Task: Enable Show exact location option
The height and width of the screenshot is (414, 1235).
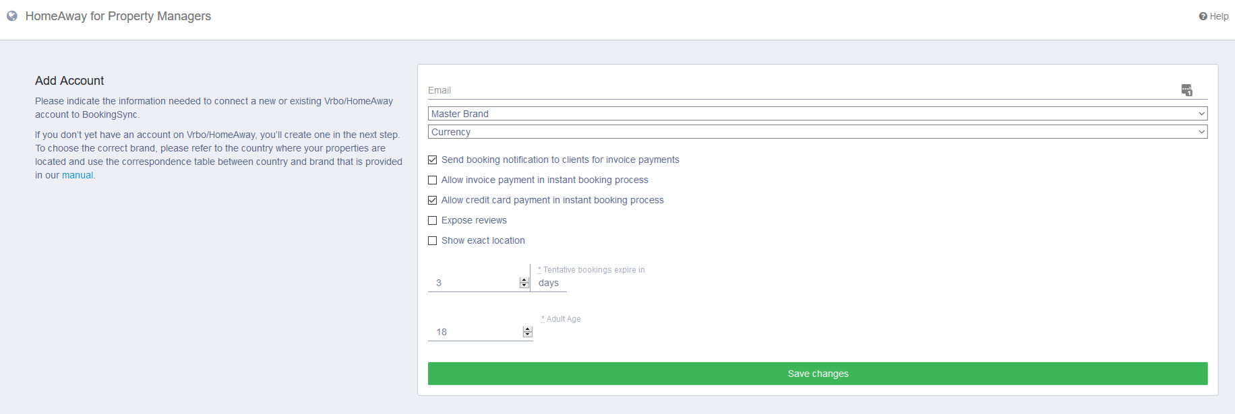Action: point(433,241)
